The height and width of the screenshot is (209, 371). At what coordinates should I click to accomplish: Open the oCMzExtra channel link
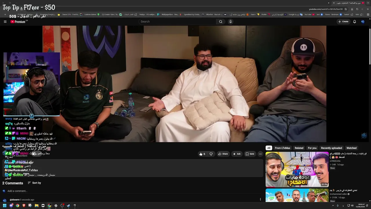click(335, 161)
